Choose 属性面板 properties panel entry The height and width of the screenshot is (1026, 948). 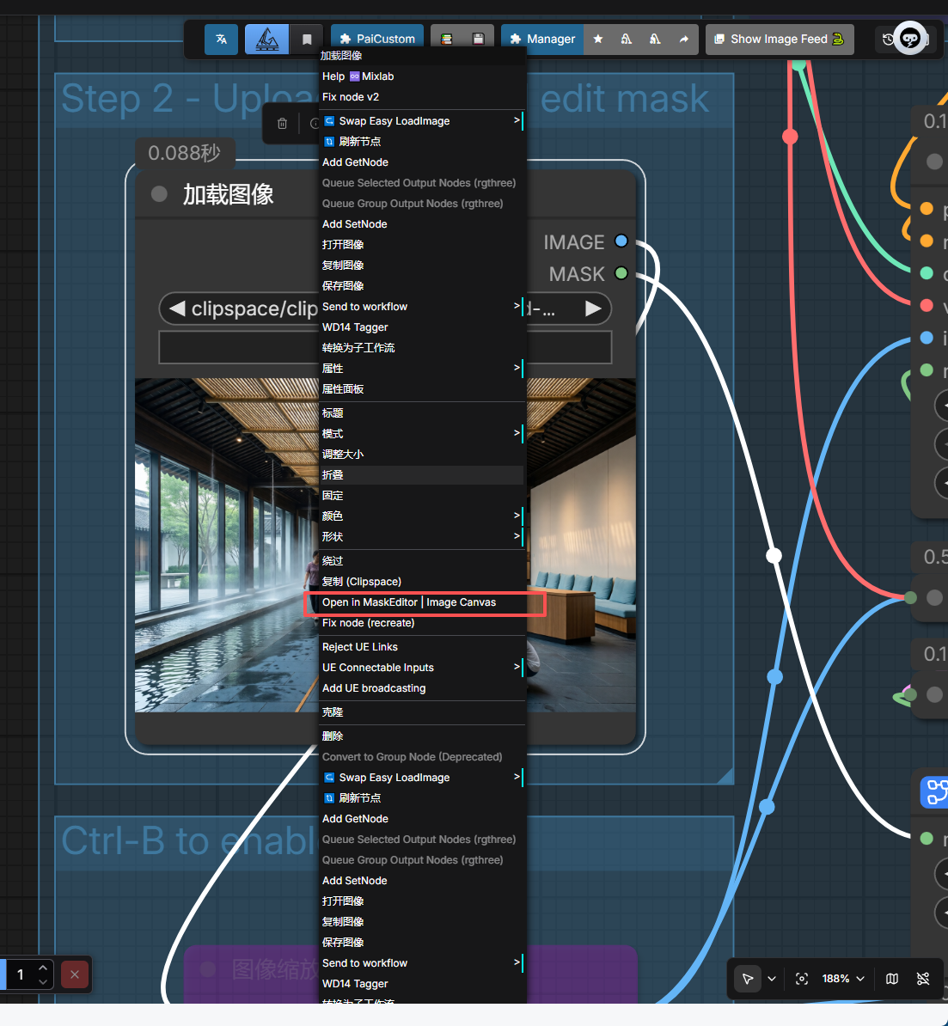point(422,389)
